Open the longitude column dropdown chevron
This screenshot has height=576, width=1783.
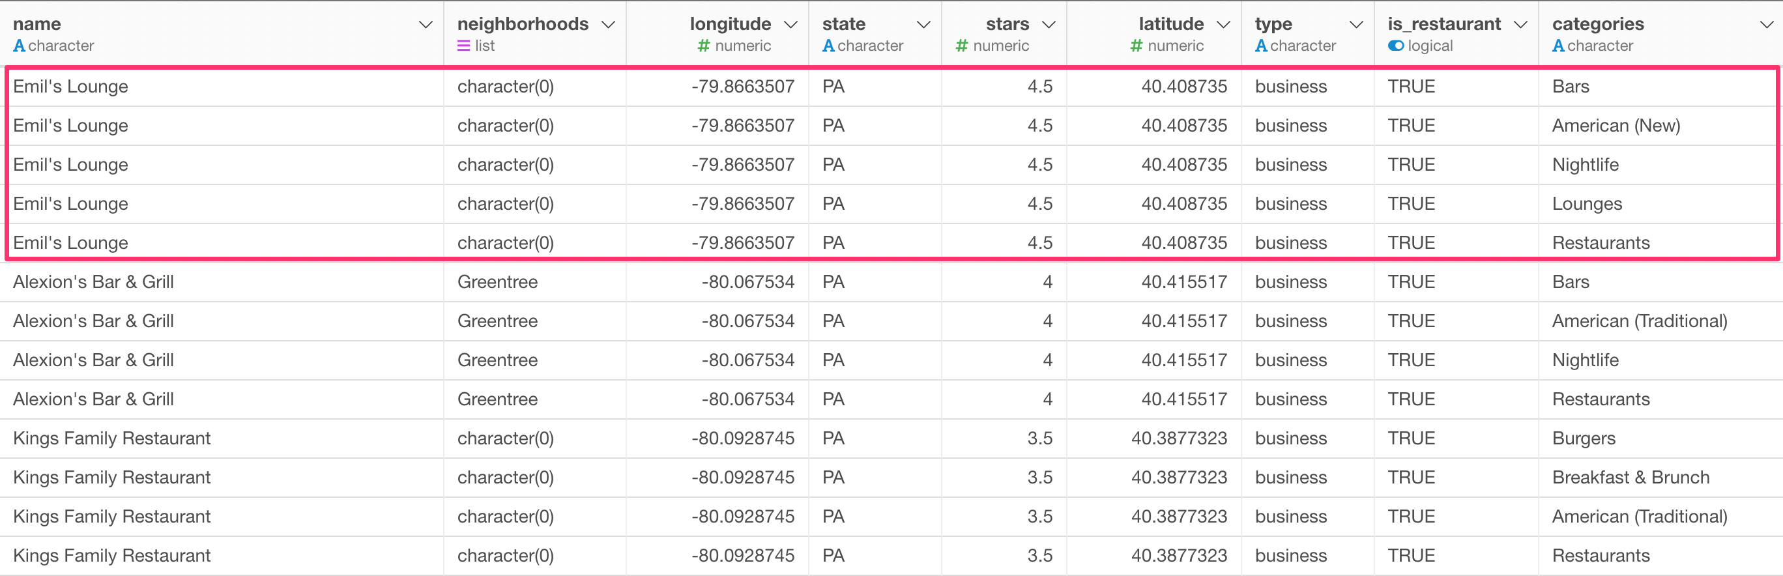(x=790, y=25)
